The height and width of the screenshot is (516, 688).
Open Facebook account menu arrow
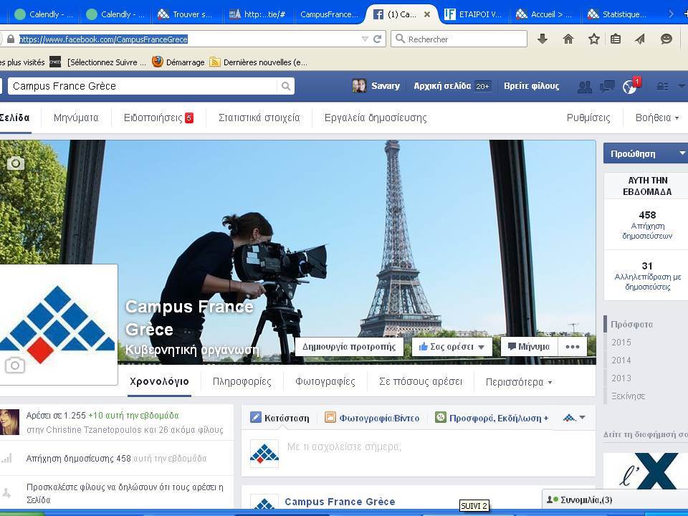click(x=682, y=86)
